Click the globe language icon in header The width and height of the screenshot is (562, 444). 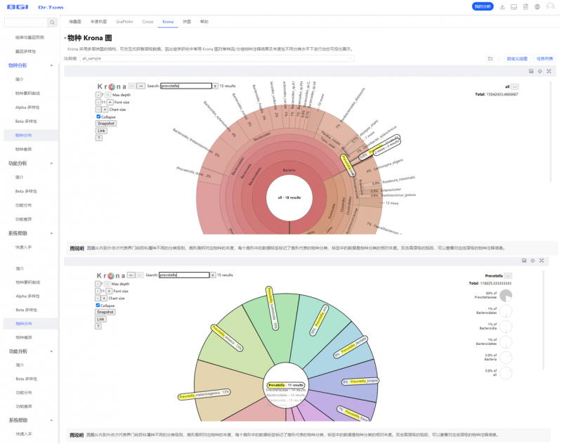coord(537,7)
